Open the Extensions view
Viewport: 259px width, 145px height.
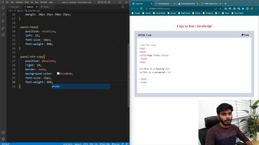3,35
